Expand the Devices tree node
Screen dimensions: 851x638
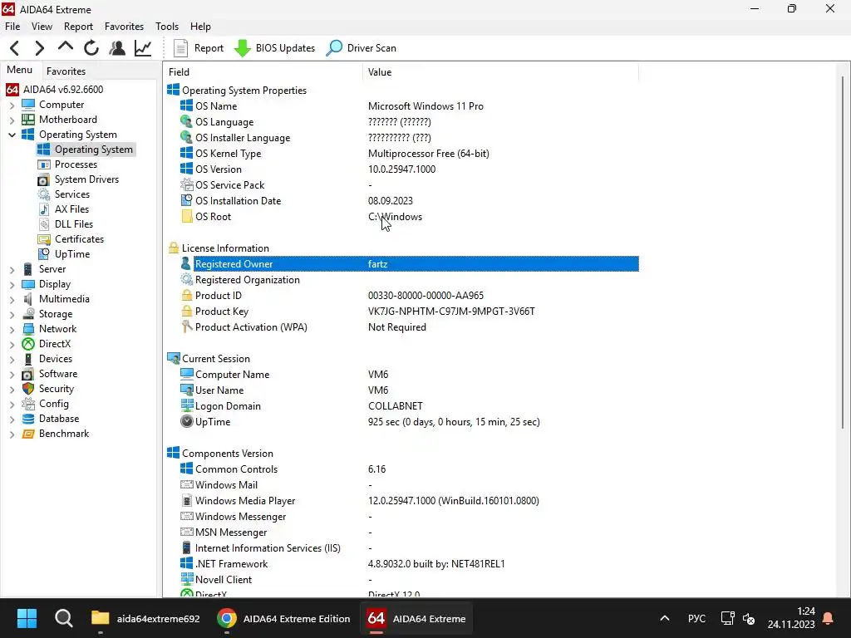[12, 359]
